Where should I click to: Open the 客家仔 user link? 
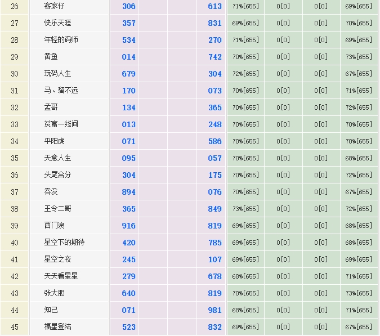tap(54, 6)
